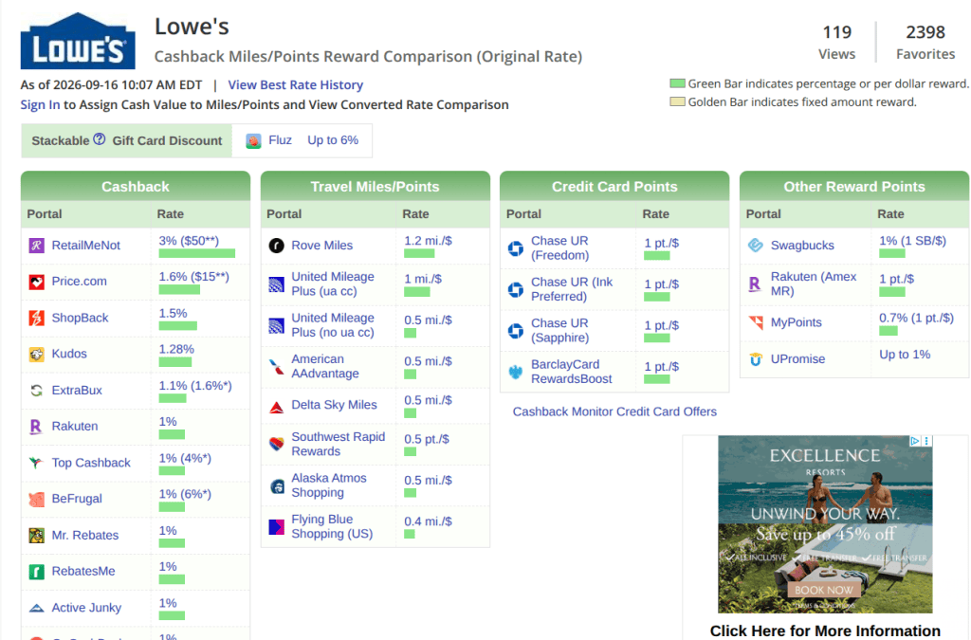Screen dimensions: 971x640
Task: Click the Fluz Up to 6% rate
Action: [x=333, y=140]
